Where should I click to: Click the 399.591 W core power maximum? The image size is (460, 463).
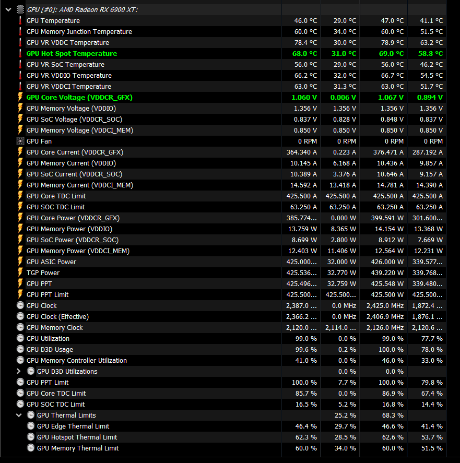tap(387, 218)
